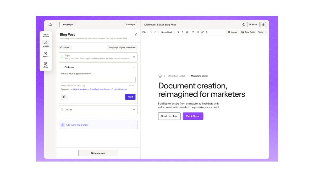The width and height of the screenshot is (312, 175).
Task: Select the Content Creators suggestion
Action: tap(119, 89)
